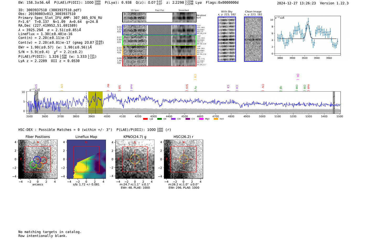Click the S/N = 5.9(±0.4) text
The width and height of the screenshot is (367, 250).
click(x=34, y=52)
